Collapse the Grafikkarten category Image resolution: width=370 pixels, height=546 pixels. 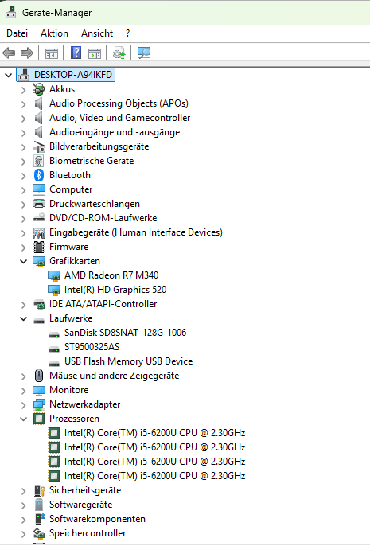click(23, 261)
